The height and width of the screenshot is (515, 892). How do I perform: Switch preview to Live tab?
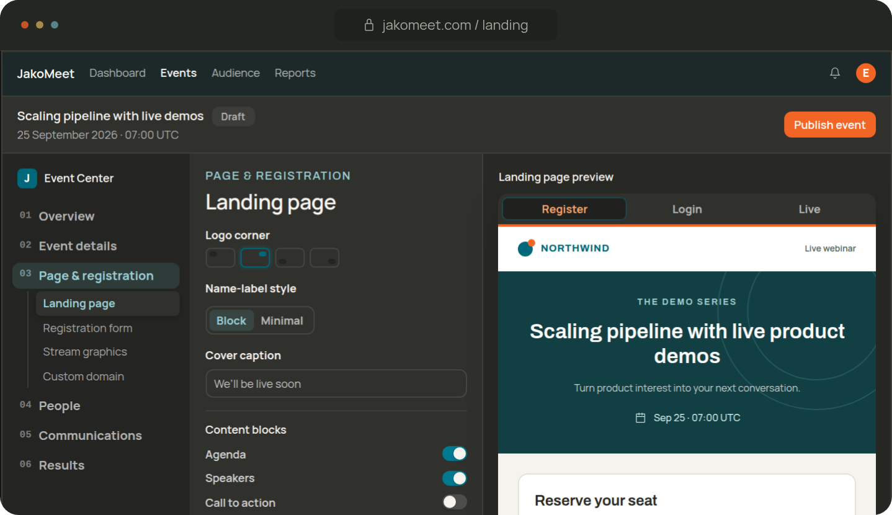click(x=809, y=209)
